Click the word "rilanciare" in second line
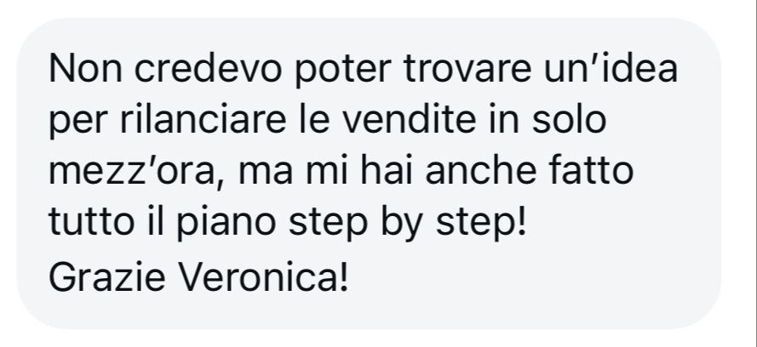Viewport: 757px width, 347px height. pyautogui.click(x=203, y=120)
